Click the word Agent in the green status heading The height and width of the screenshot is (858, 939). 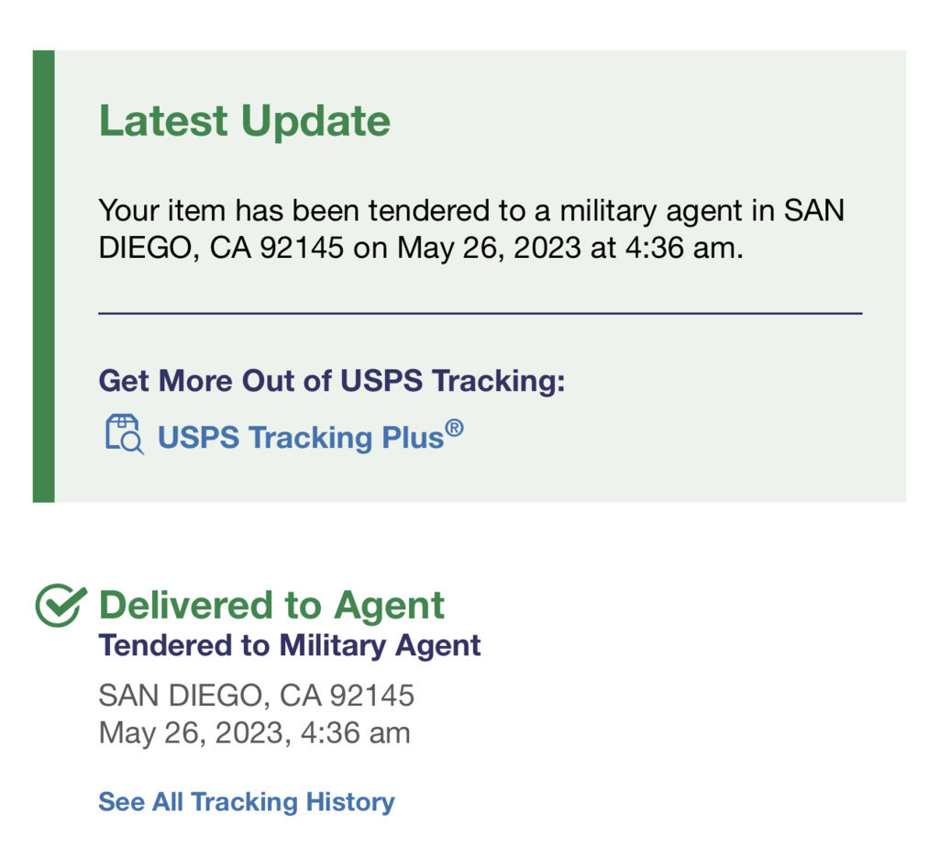click(x=389, y=607)
